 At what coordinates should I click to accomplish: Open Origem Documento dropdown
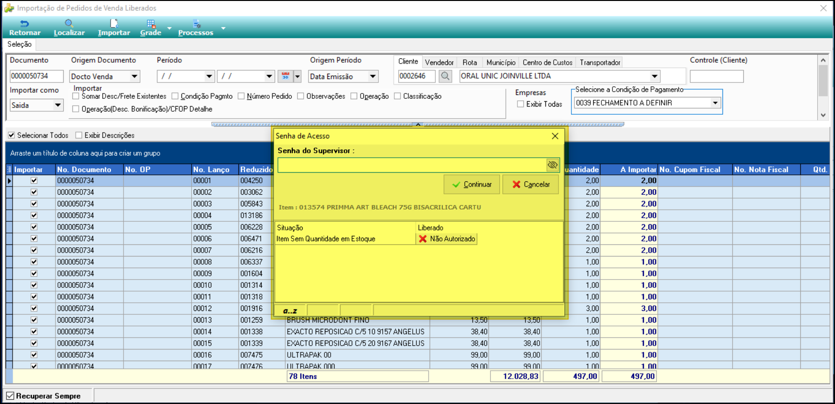coord(135,76)
